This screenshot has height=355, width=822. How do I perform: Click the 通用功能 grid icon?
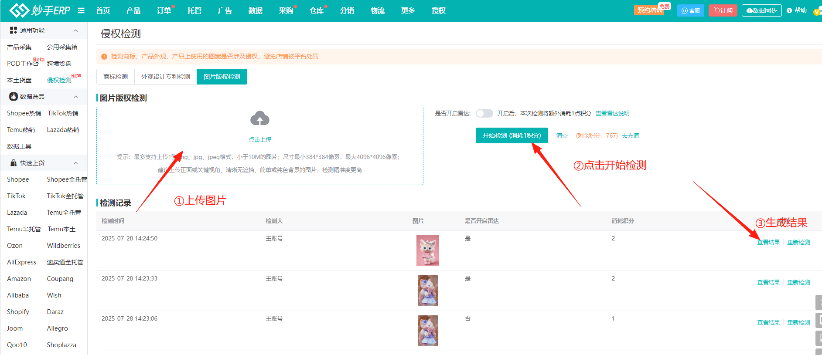[x=14, y=30]
